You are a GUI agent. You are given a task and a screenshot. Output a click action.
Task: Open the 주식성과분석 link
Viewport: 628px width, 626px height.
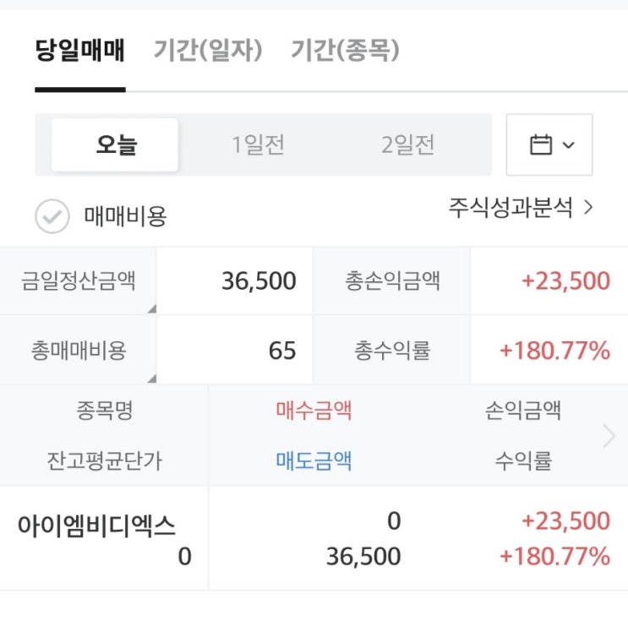pos(521,207)
